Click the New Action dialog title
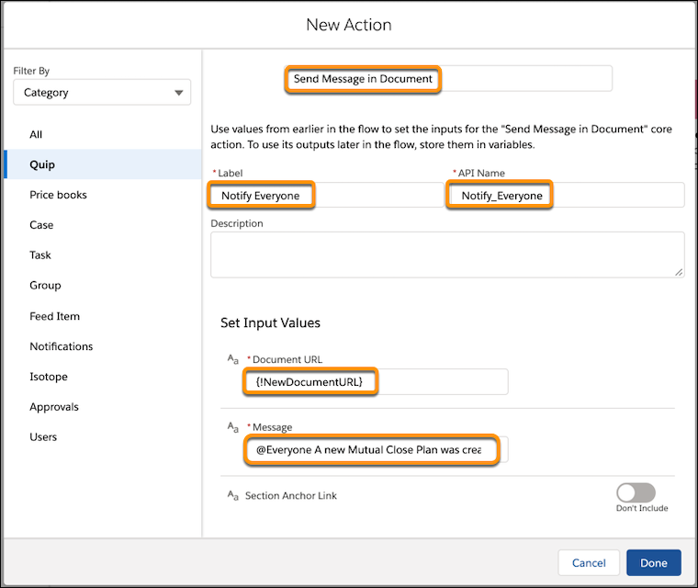 pos(349,25)
